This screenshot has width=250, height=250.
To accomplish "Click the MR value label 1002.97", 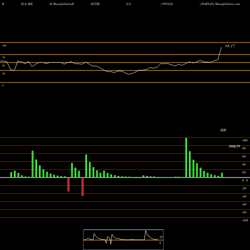I will coord(234,146).
